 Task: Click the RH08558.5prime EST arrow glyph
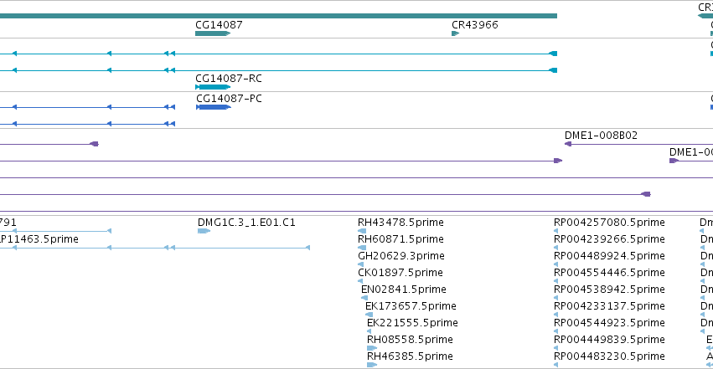tap(372, 348)
